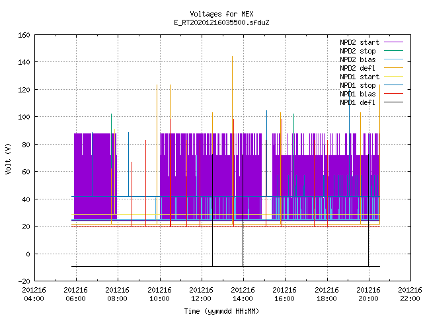Click the 06:00 x-axis time label
Image resolution: width=423 pixels, height=317 pixels.
pos(76,299)
